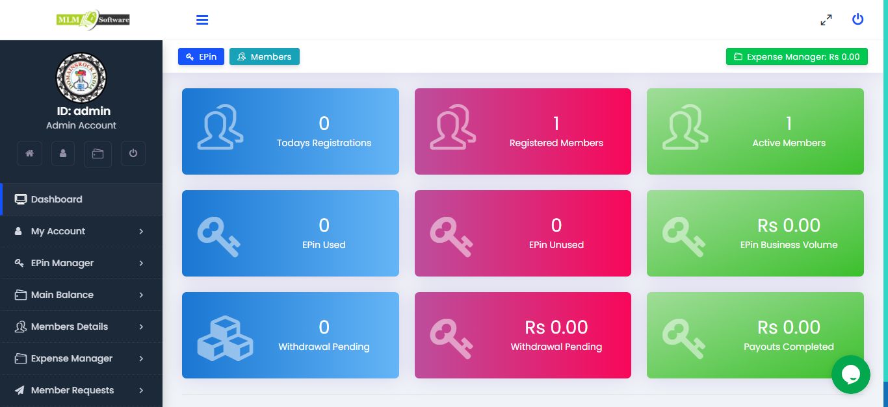Screen dimensions: 888x407
Task: Click the blue EPin button
Action: tap(201, 56)
